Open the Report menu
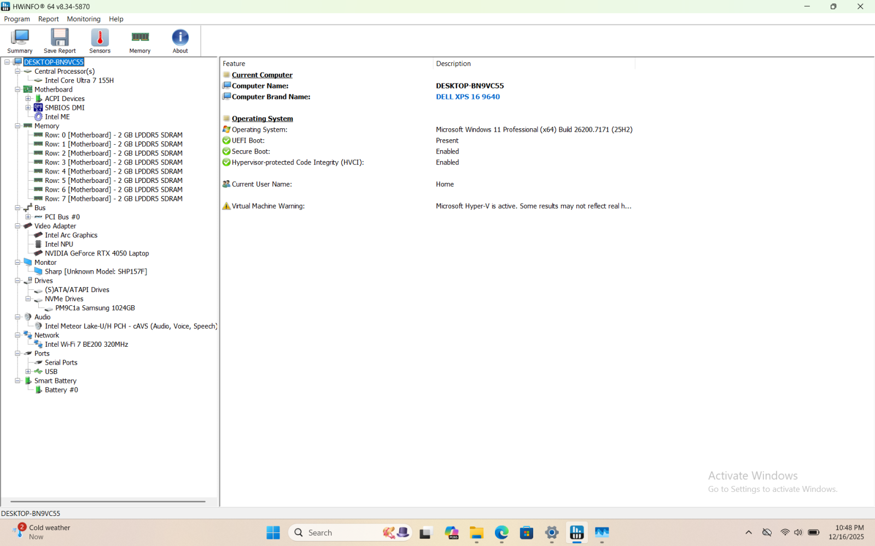Viewport: 875px width, 546px height. 48,19
